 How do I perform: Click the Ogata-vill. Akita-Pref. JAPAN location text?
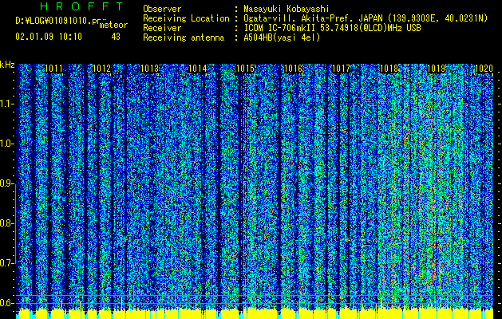(x=366, y=18)
